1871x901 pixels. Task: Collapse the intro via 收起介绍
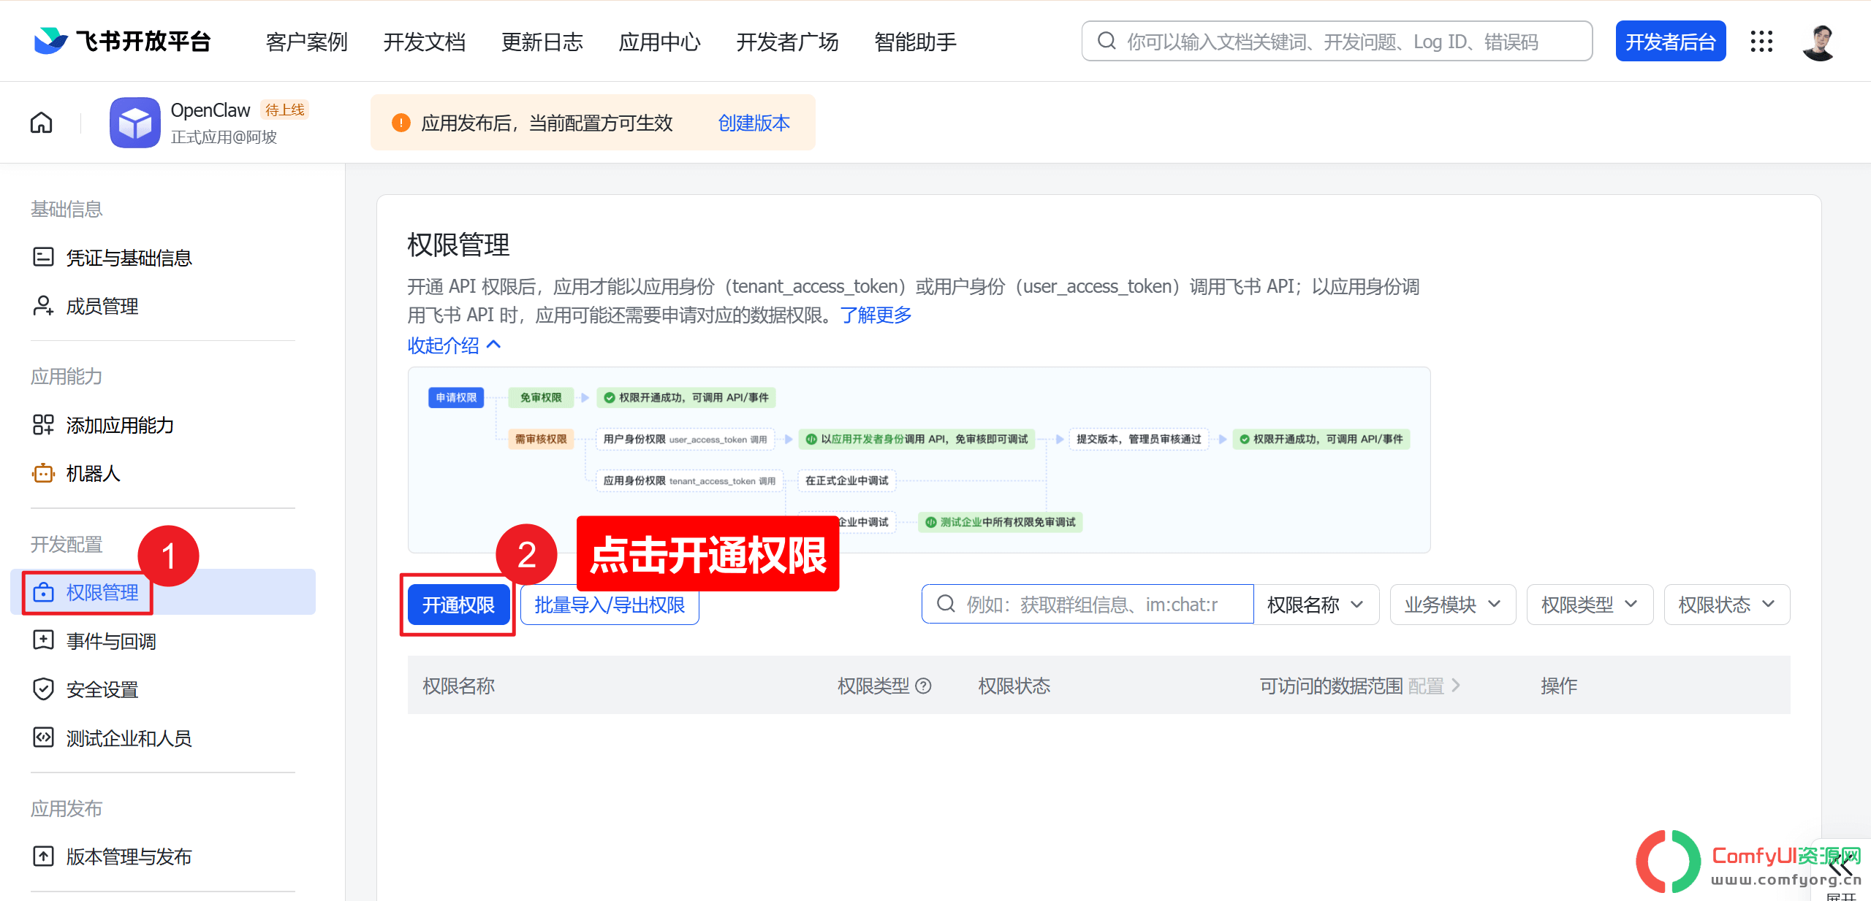[x=454, y=345]
